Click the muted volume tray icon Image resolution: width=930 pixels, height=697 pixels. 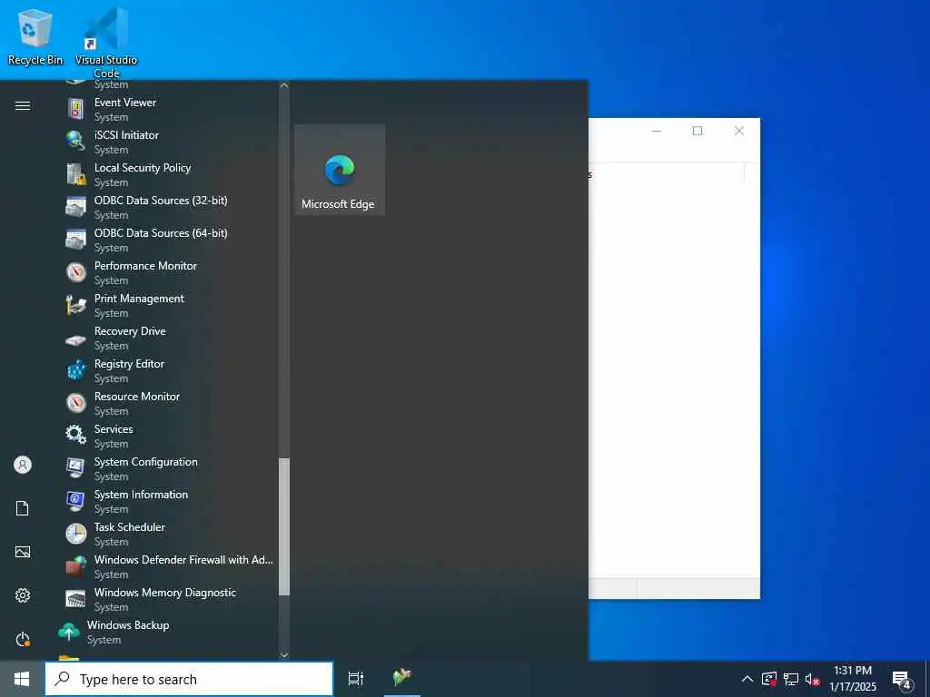(813, 679)
